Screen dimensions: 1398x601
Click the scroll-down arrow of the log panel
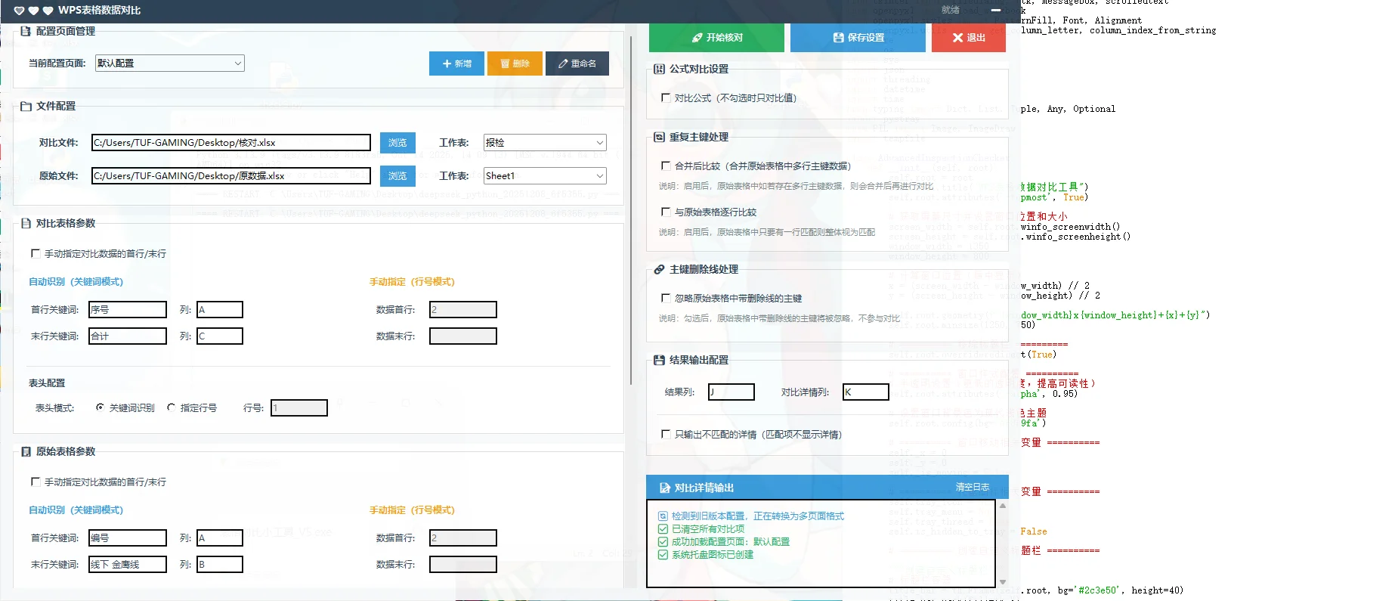click(1003, 582)
